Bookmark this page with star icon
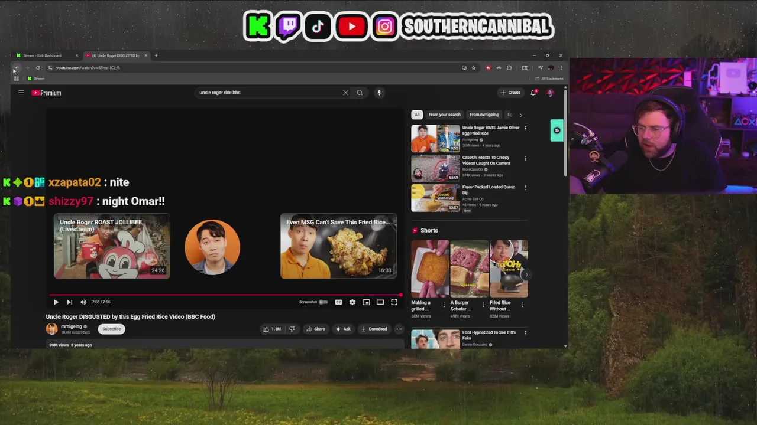 pos(474,68)
